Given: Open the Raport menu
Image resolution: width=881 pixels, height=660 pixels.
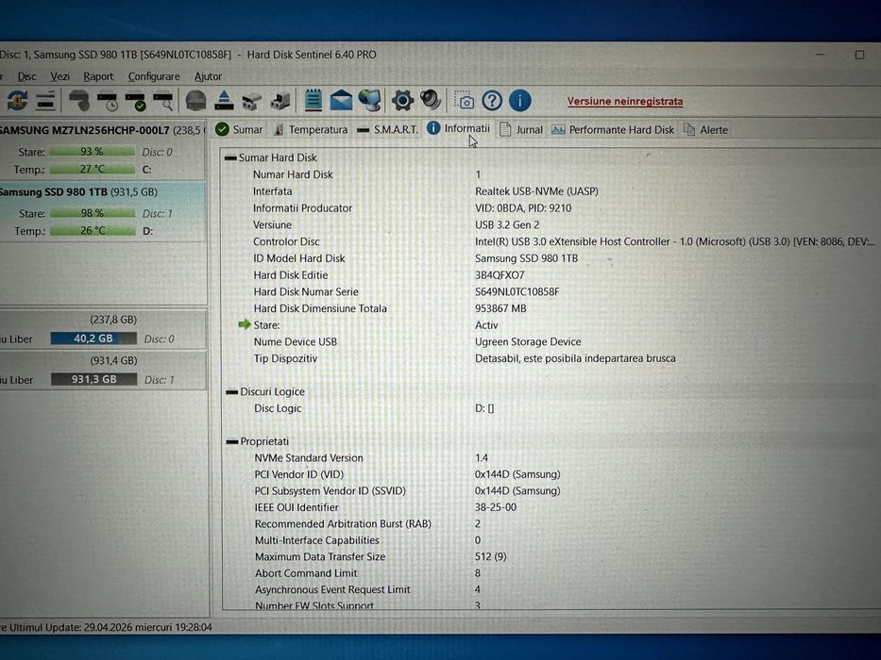Looking at the screenshot, I should tap(98, 76).
